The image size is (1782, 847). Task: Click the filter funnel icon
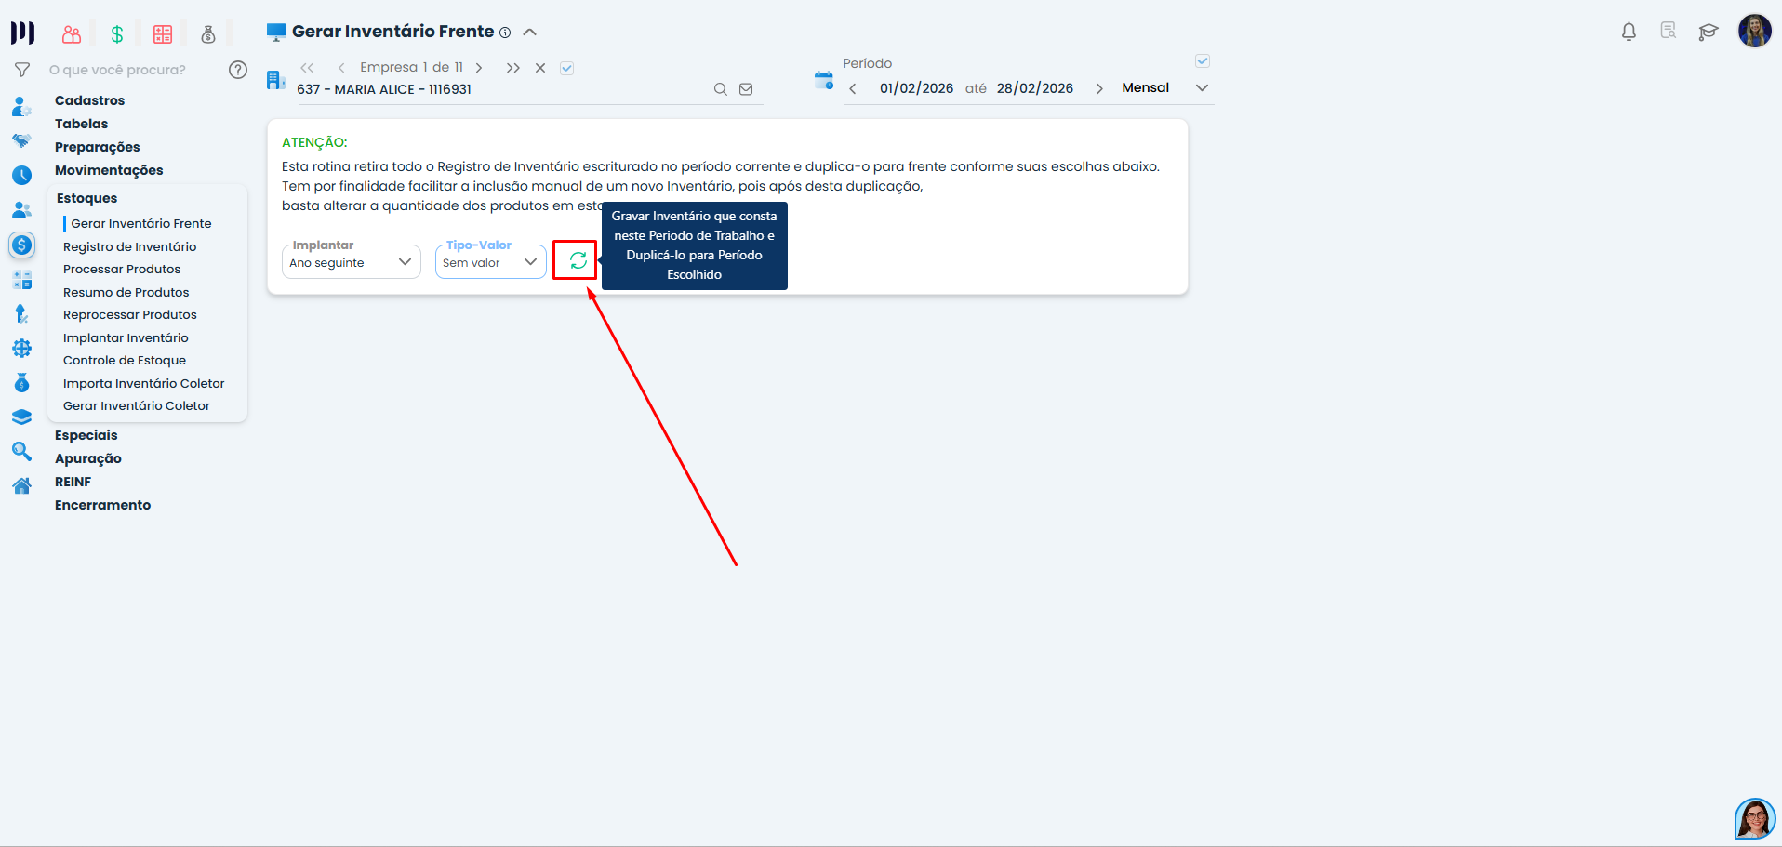click(22, 70)
